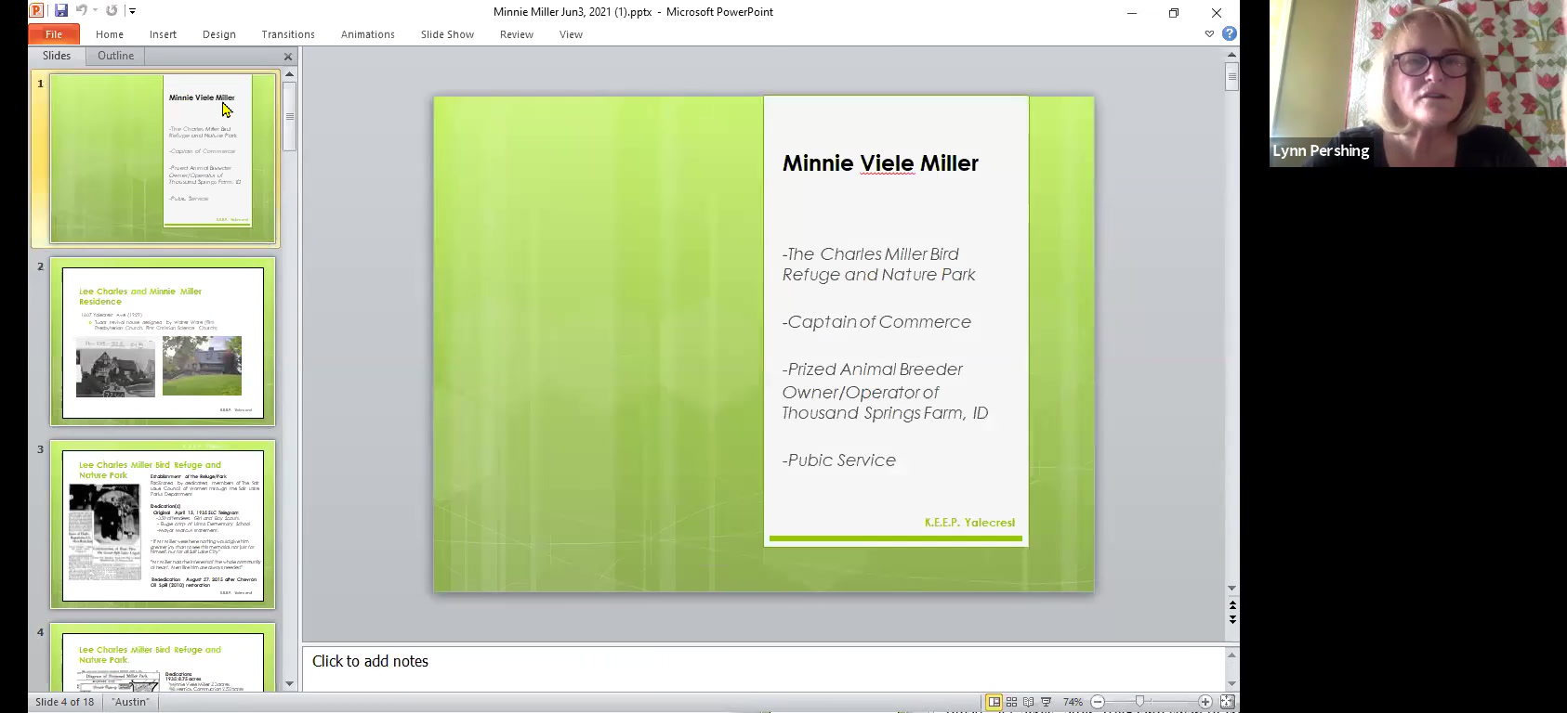Image resolution: width=1567 pixels, height=713 pixels.
Task: Select slide 2 thumbnail Miller Residence
Action: (163, 342)
